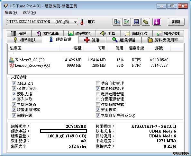Click the blank partition page icon
The width and height of the screenshot is (191, 156).
[x=12, y=55]
